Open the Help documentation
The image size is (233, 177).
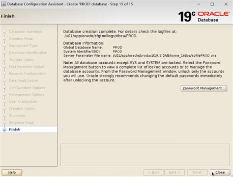tap(12, 173)
